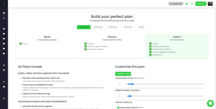The width and height of the screenshot is (216, 109).
Task: Toggle All premium add-ons checkbox
Action: click(x=85, y=49)
